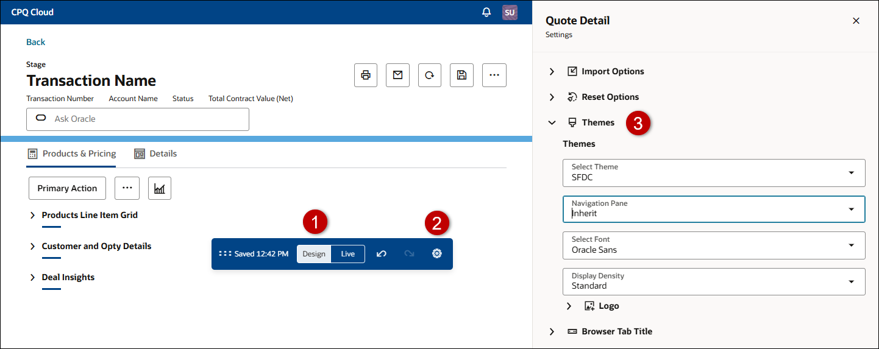Grab the design toolbar drag handle dots
Image resolution: width=879 pixels, height=349 pixels.
point(225,254)
